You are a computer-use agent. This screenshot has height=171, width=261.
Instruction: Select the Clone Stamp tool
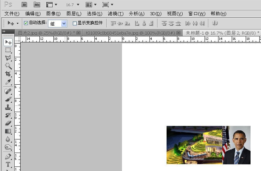click(8, 107)
